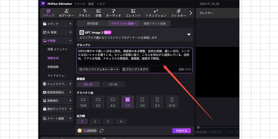278x139 pixels.
Task: Set output count to 3
Action: pos(108,121)
